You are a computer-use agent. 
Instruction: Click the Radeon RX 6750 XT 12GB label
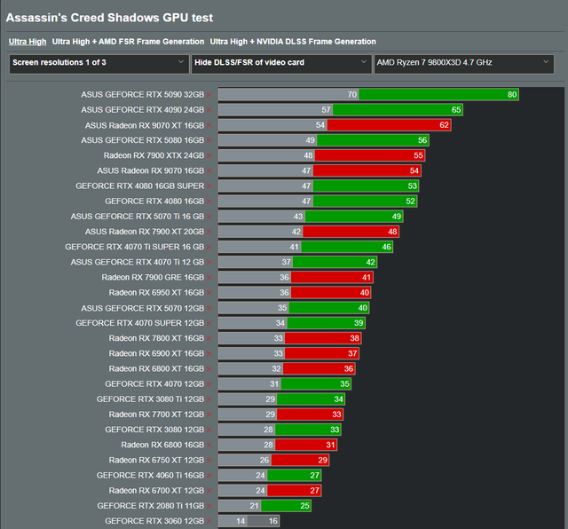(156, 460)
